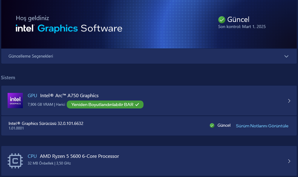The height and width of the screenshot is (177, 298).
Task: Click the 7,906 GB VRAM | Harici text
Action: pyautogui.click(x=46, y=104)
